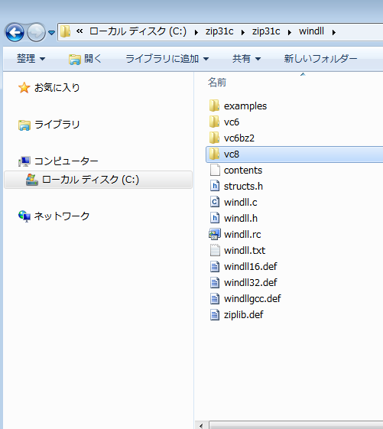
Task: Select コンピューター in the navigation pane
Action: point(67,161)
